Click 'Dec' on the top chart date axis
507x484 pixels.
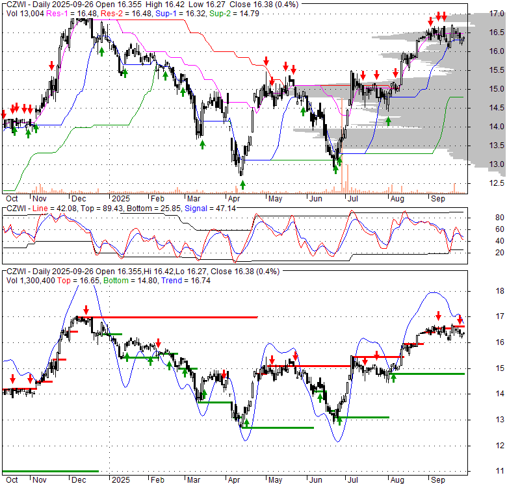[79, 199]
